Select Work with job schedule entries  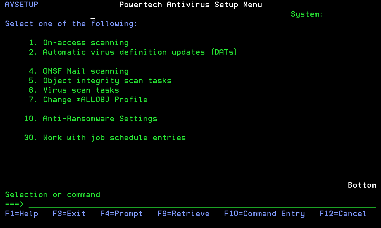point(114,138)
